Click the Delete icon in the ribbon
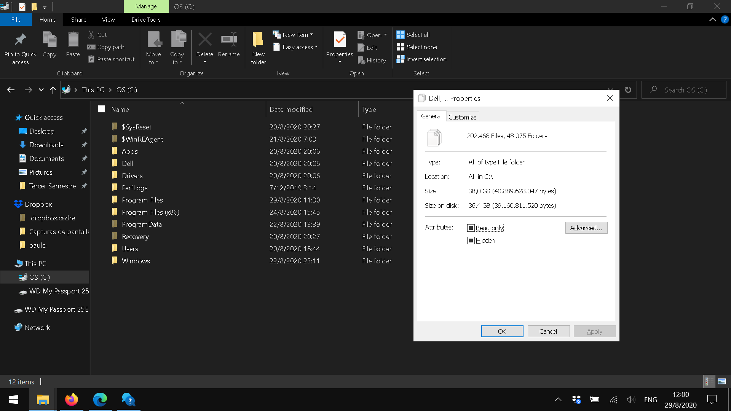Viewport: 731px width, 411px height. click(x=205, y=40)
